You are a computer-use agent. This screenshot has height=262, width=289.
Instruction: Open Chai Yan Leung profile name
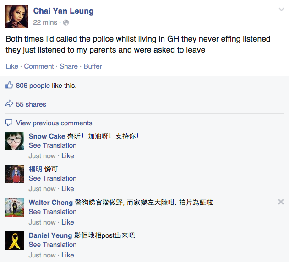[64, 11]
